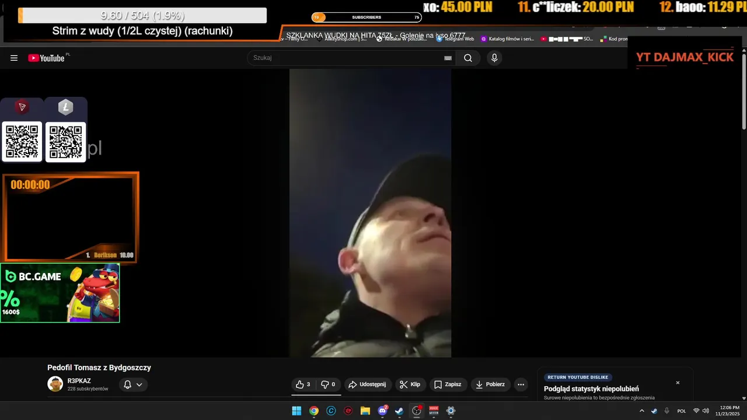747x420 pixels.
Task: Start voice search with the microphone
Action: coord(494,58)
